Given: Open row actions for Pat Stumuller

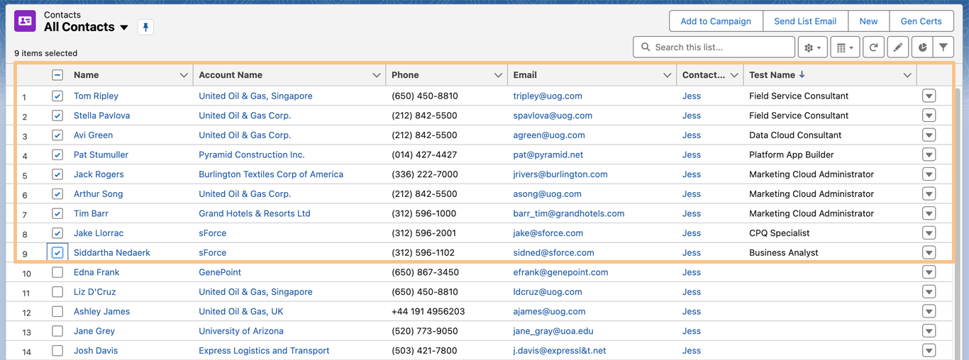Looking at the screenshot, I should pos(929,155).
